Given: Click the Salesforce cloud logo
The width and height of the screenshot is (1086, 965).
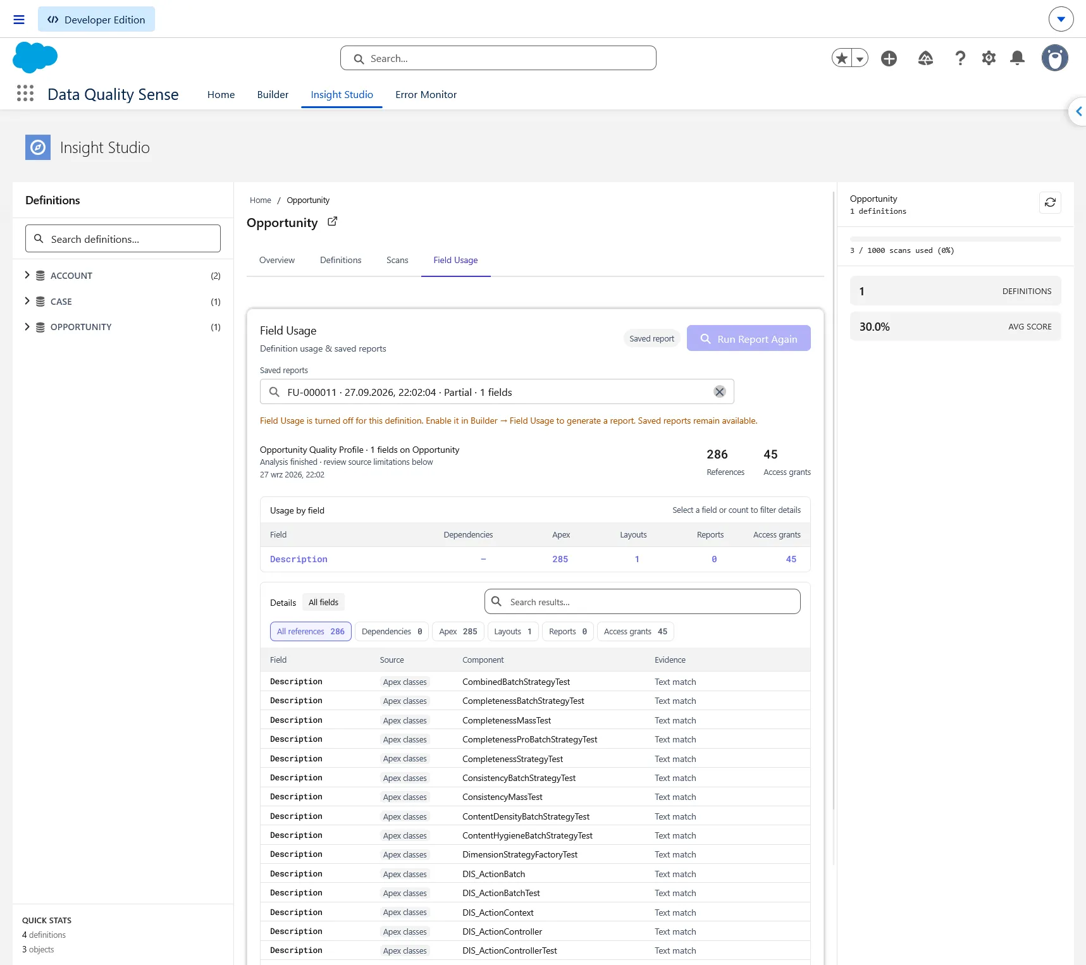Looking at the screenshot, I should click(x=35, y=58).
